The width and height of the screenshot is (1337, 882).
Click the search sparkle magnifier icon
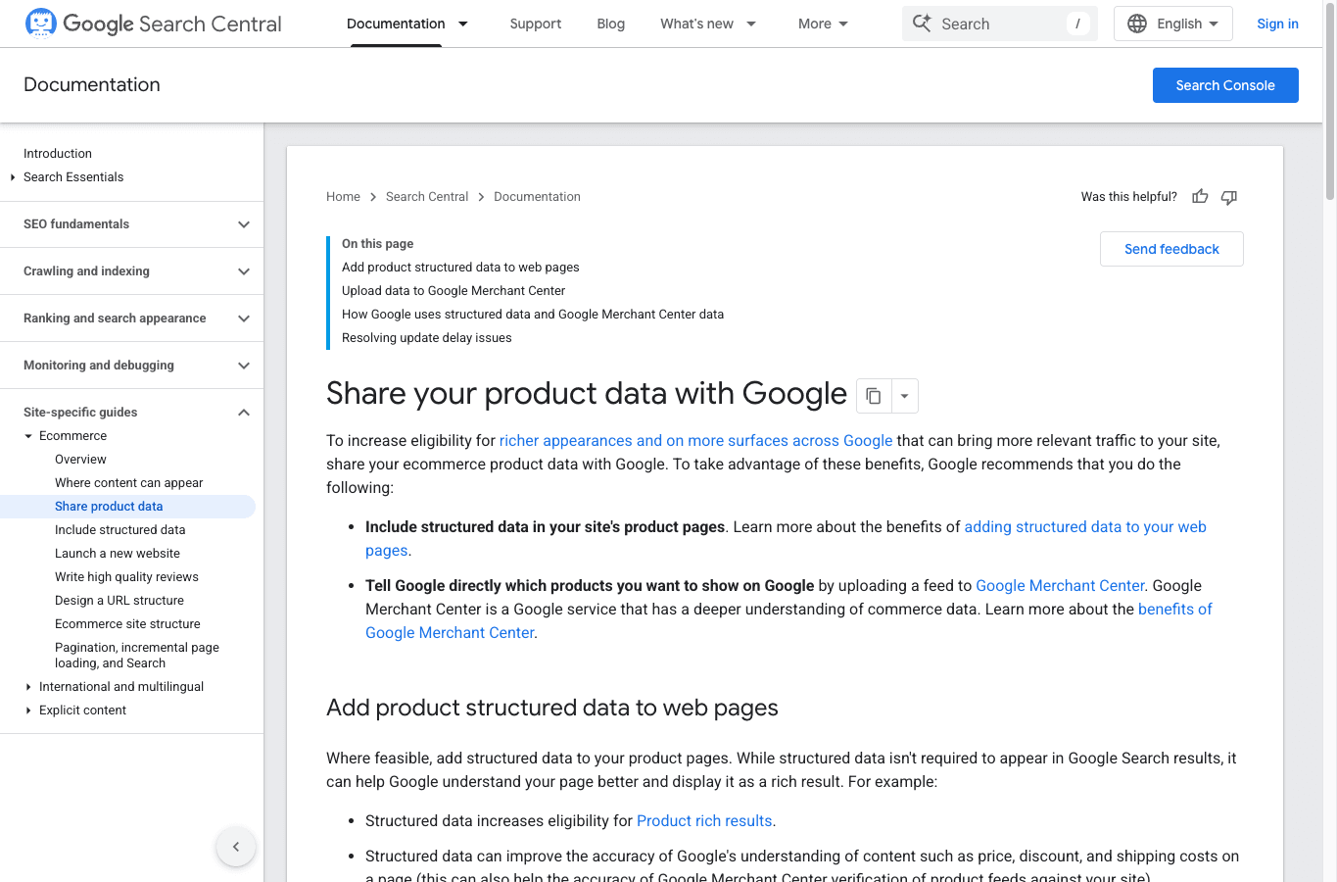click(922, 24)
